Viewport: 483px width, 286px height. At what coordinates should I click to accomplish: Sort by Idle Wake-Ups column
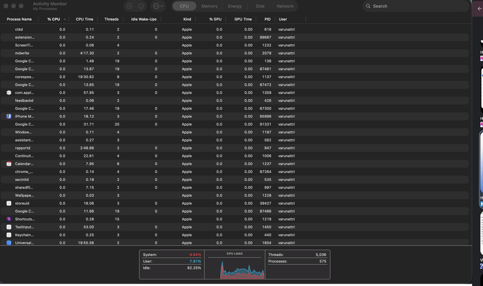143,19
